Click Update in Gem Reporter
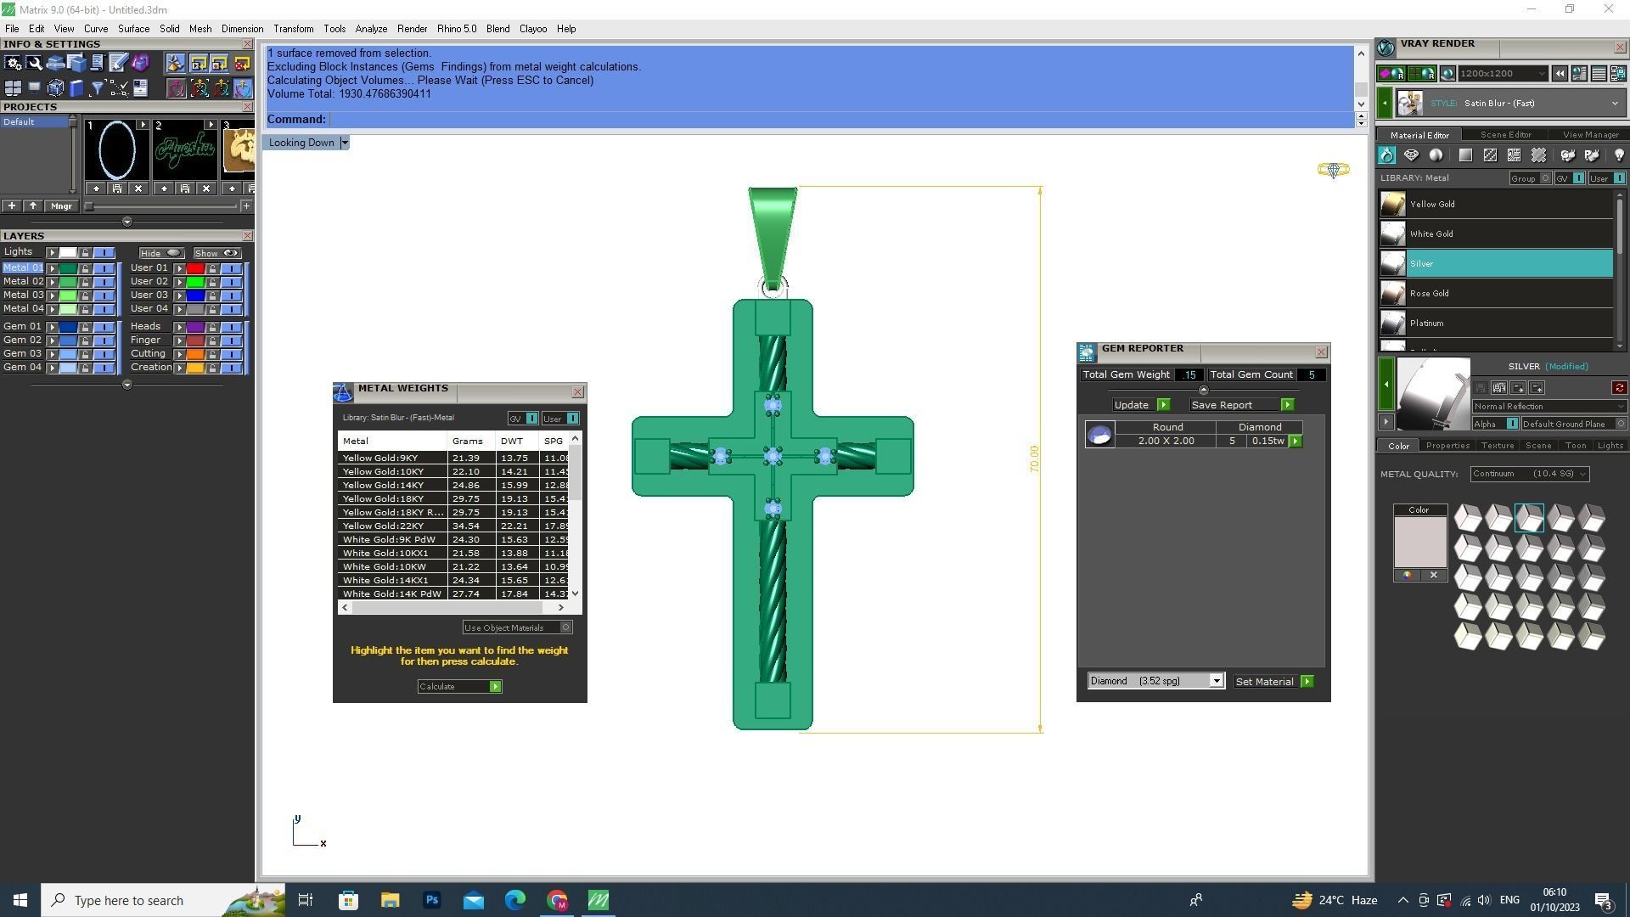 point(1141,405)
